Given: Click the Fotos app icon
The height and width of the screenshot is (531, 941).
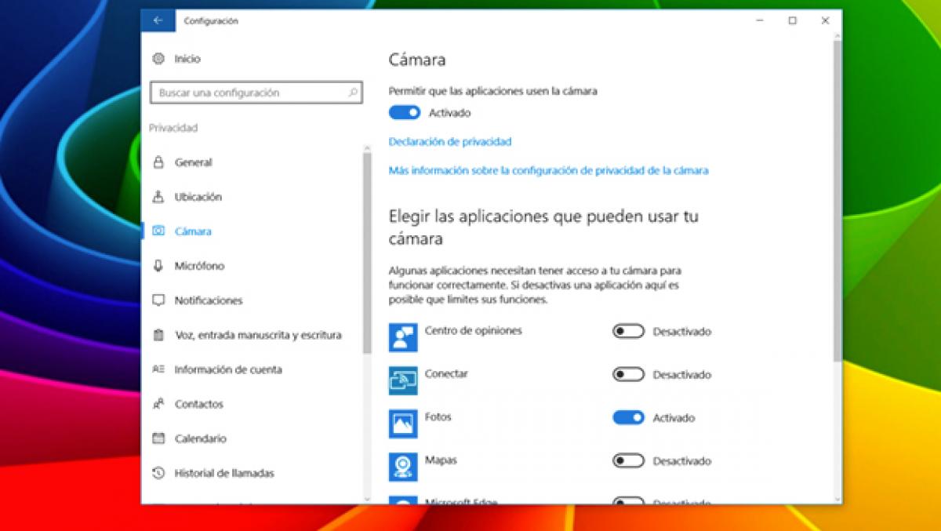Looking at the screenshot, I should (403, 424).
